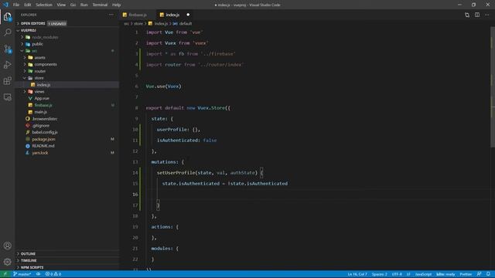
Task: Close the index.js tab via unsaved dot
Action: 188,15
